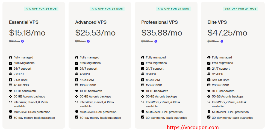Click Essential VPS fully managed person icon

pyautogui.click(x=11, y=58)
